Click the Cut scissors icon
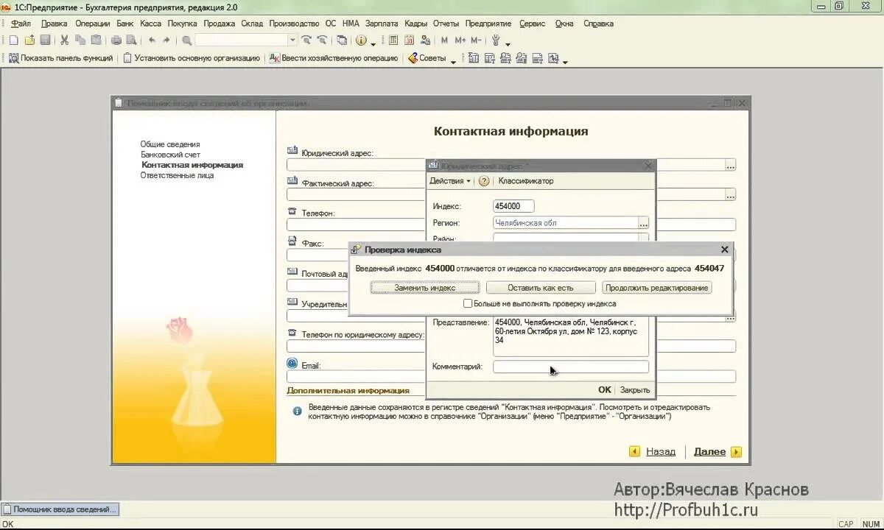Image resolution: width=884 pixels, height=530 pixels. (64, 40)
